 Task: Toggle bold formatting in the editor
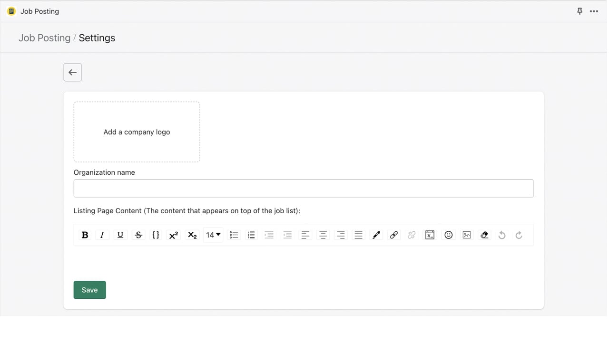pyautogui.click(x=85, y=235)
